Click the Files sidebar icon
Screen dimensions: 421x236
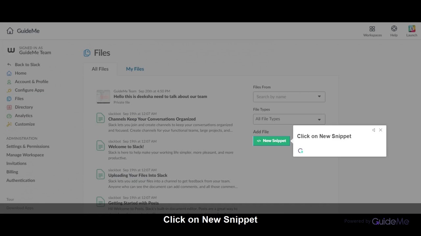click(x=9, y=99)
